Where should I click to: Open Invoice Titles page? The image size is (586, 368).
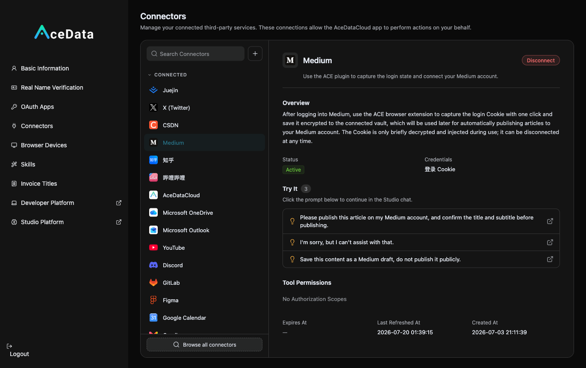click(x=39, y=184)
